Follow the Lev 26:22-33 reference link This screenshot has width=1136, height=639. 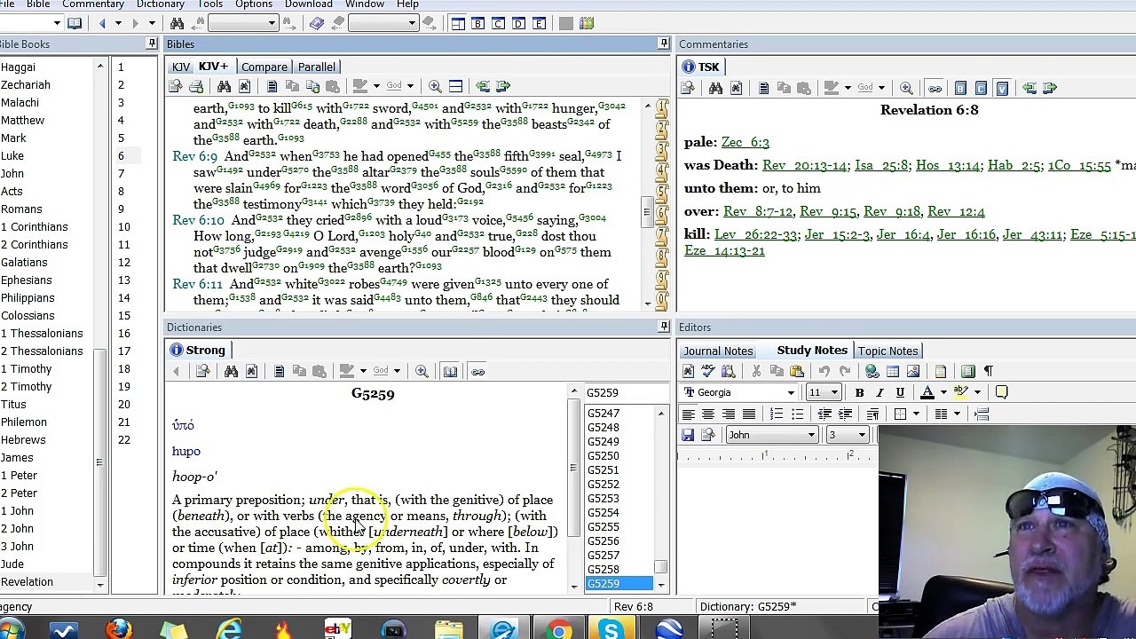(757, 234)
